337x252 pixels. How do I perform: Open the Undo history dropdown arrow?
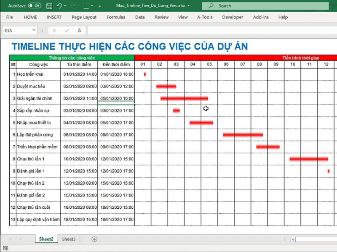point(66,6)
